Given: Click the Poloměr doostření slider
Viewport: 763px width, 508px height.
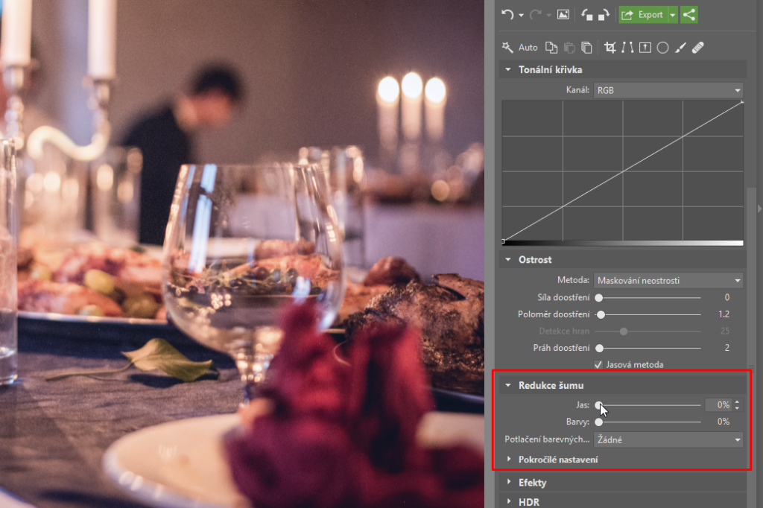Looking at the screenshot, I should [648, 314].
